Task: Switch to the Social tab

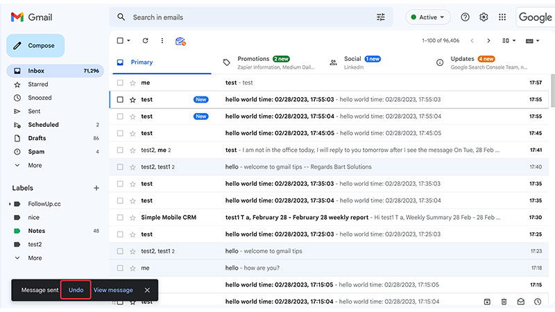Action: [375, 62]
